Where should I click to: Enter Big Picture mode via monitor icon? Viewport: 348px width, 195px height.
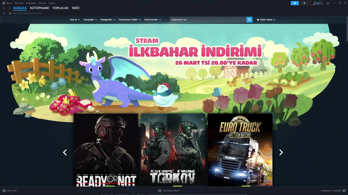[328, 3]
